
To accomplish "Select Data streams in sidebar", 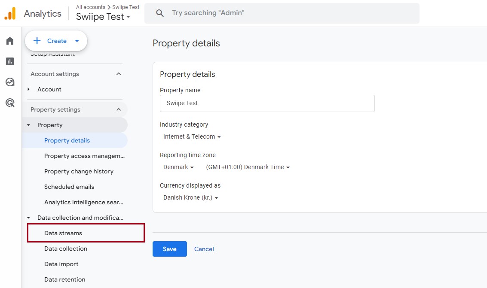I will click(x=63, y=233).
